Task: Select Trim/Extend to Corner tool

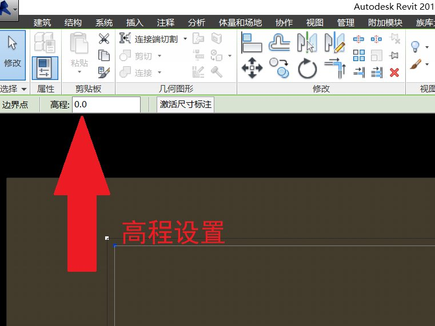Action: [x=335, y=68]
